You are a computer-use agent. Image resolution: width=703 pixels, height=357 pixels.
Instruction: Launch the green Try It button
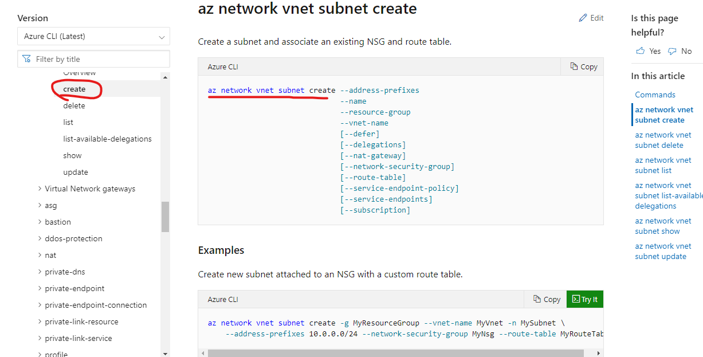pos(584,299)
